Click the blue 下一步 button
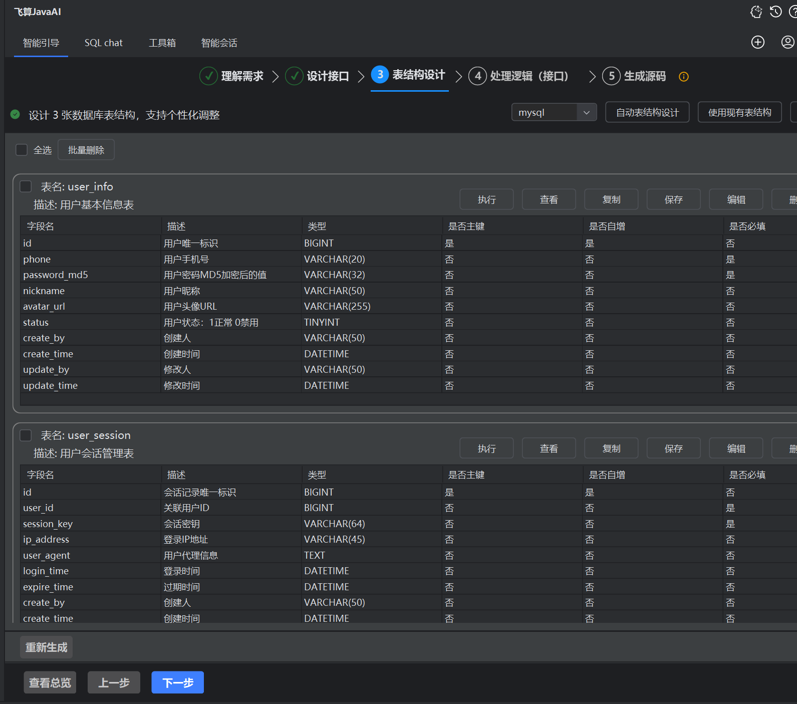The image size is (797, 704). (x=178, y=682)
